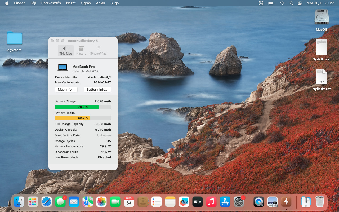Click the "11,5 W" discharging value
The width and height of the screenshot is (339, 212).
106,152
